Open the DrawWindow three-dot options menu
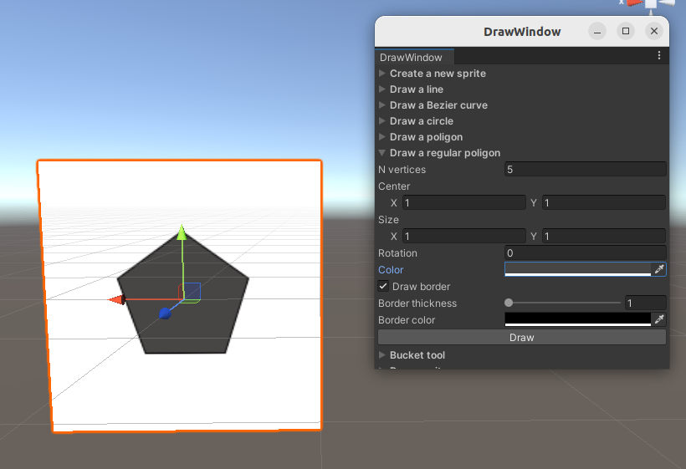 [659, 55]
